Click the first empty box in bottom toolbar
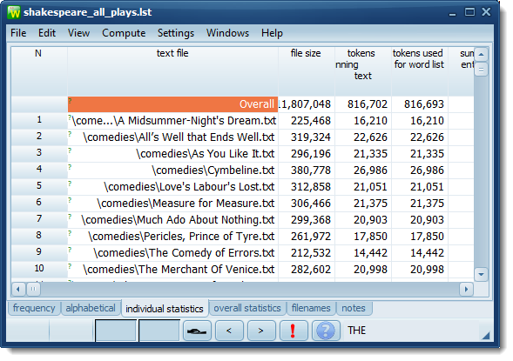Screen dimensions: 513x361 point(116,331)
